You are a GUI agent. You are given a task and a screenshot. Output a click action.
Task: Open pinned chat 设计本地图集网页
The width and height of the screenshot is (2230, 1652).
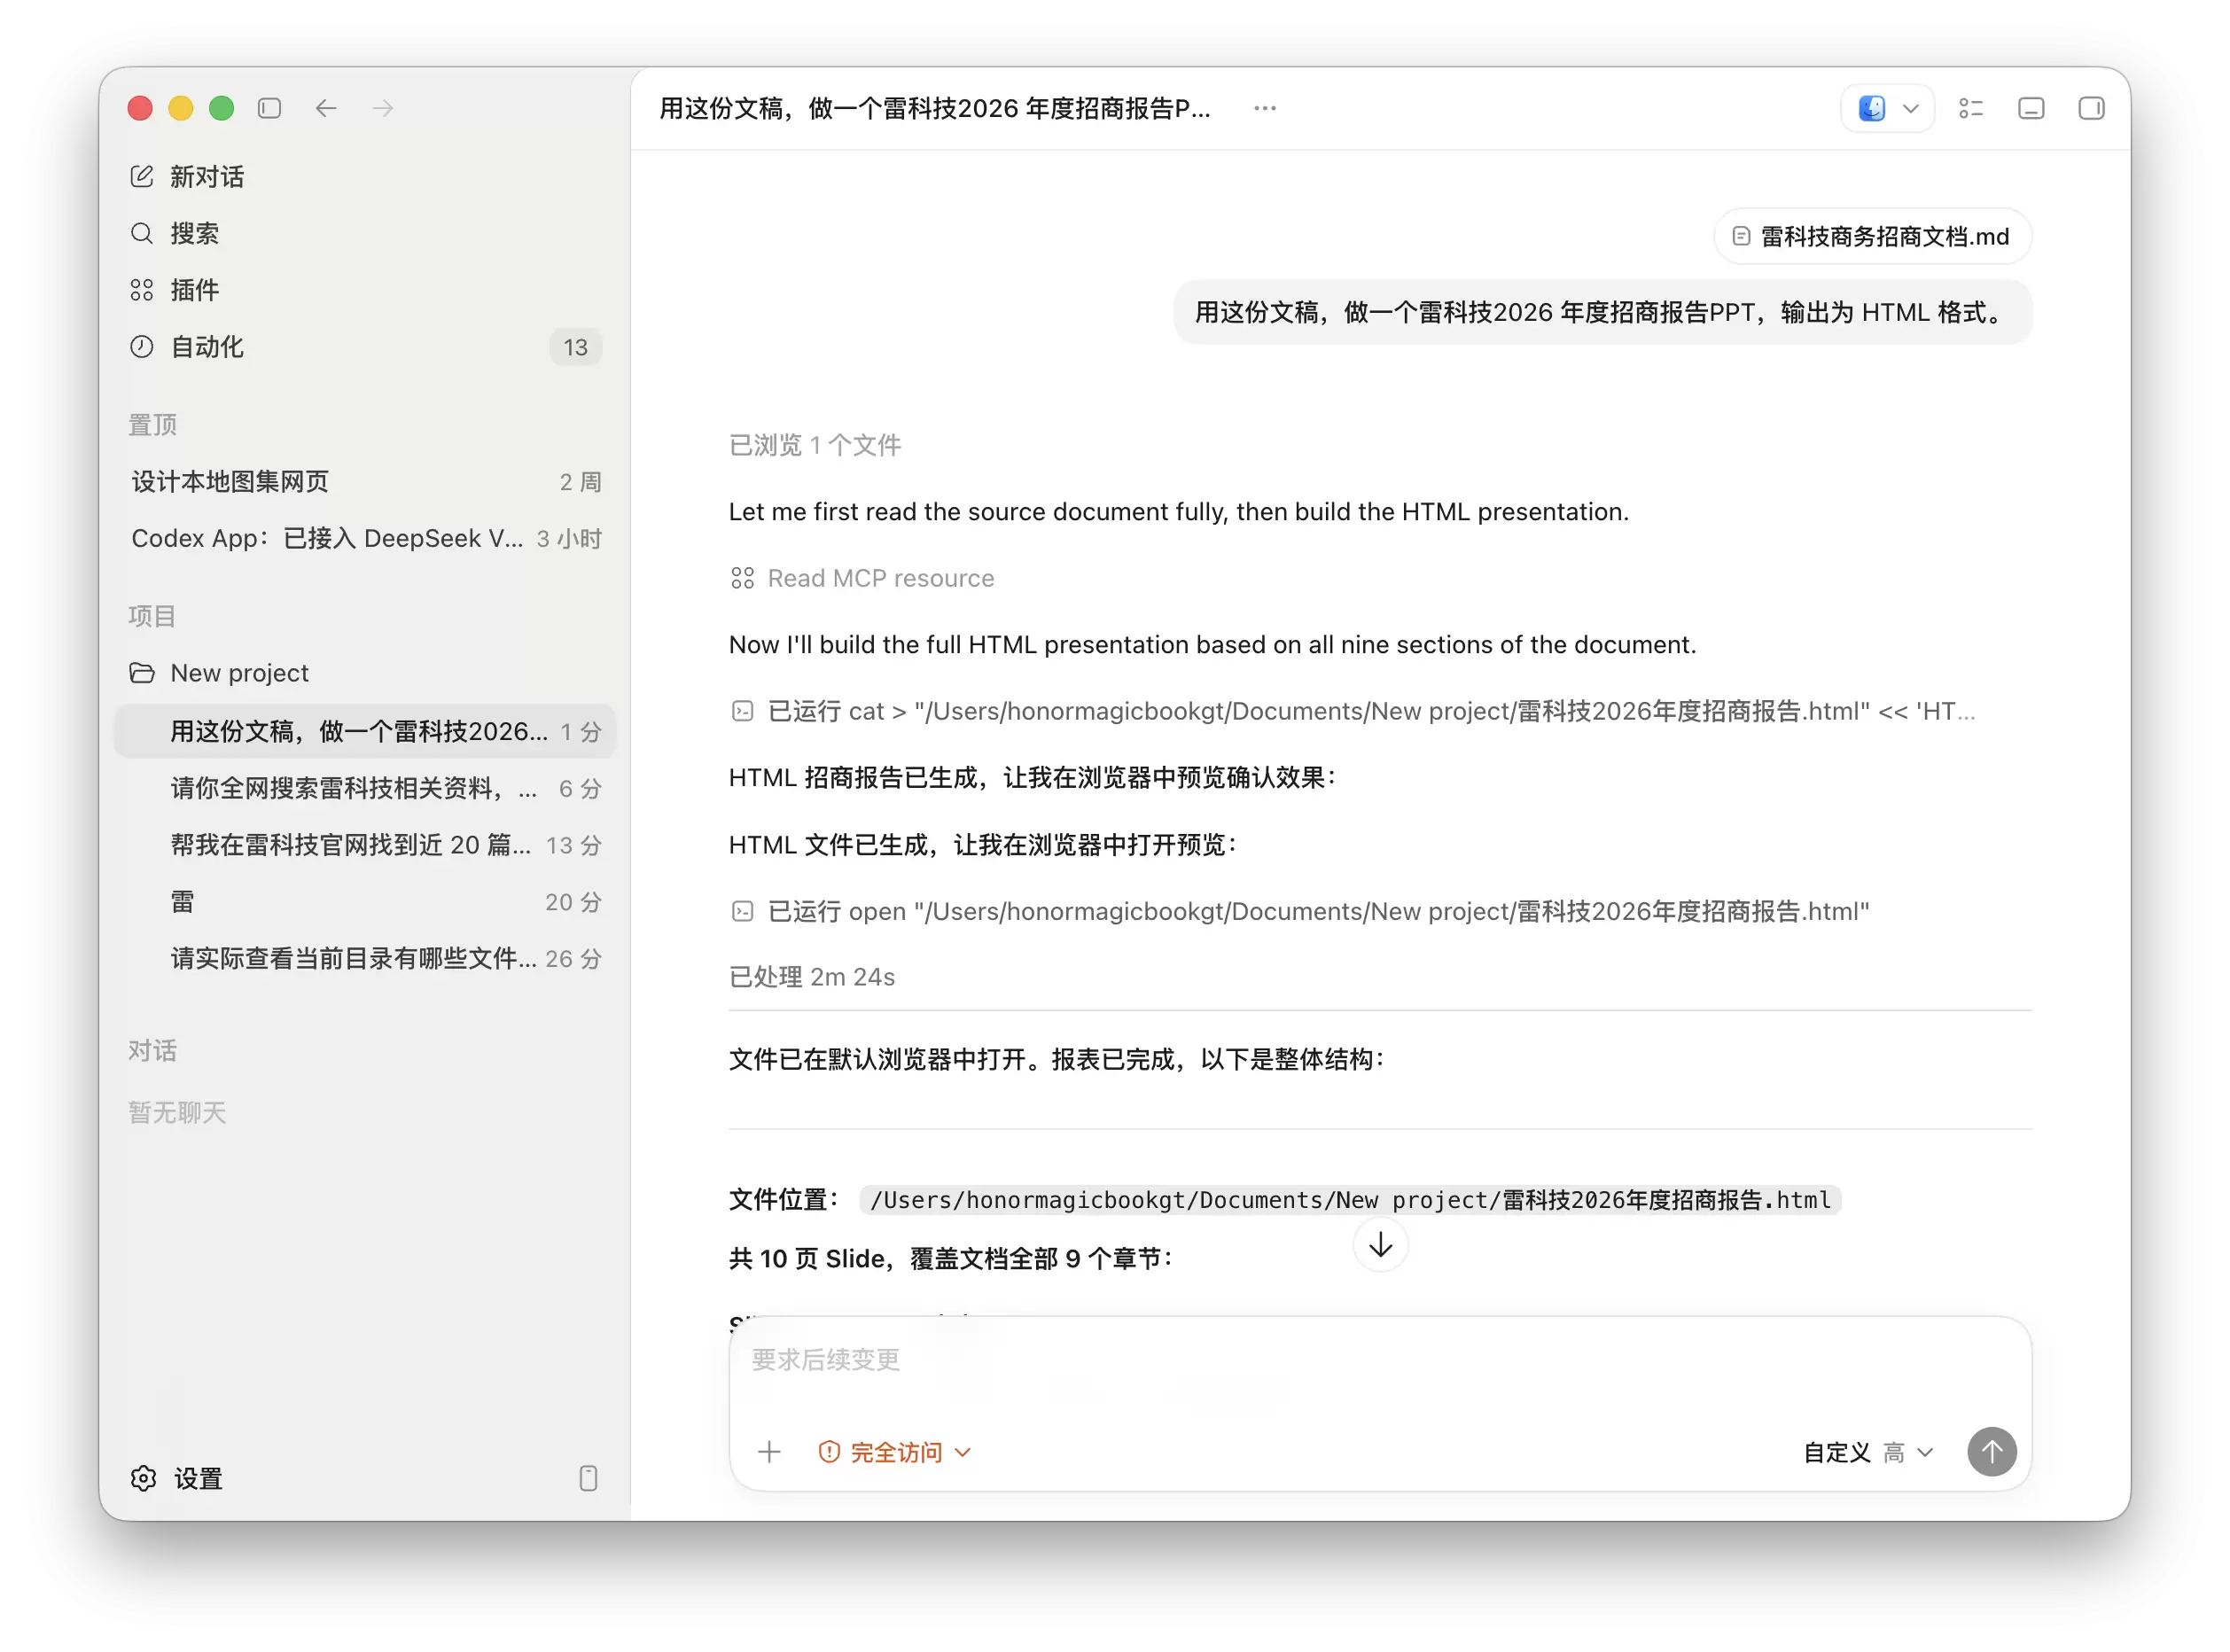[365, 482]
